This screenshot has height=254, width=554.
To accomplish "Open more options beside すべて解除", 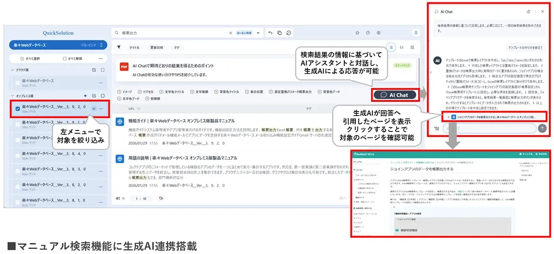I will 101,59.
